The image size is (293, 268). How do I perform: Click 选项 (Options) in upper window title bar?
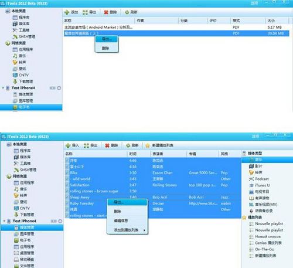click(254, 3)
